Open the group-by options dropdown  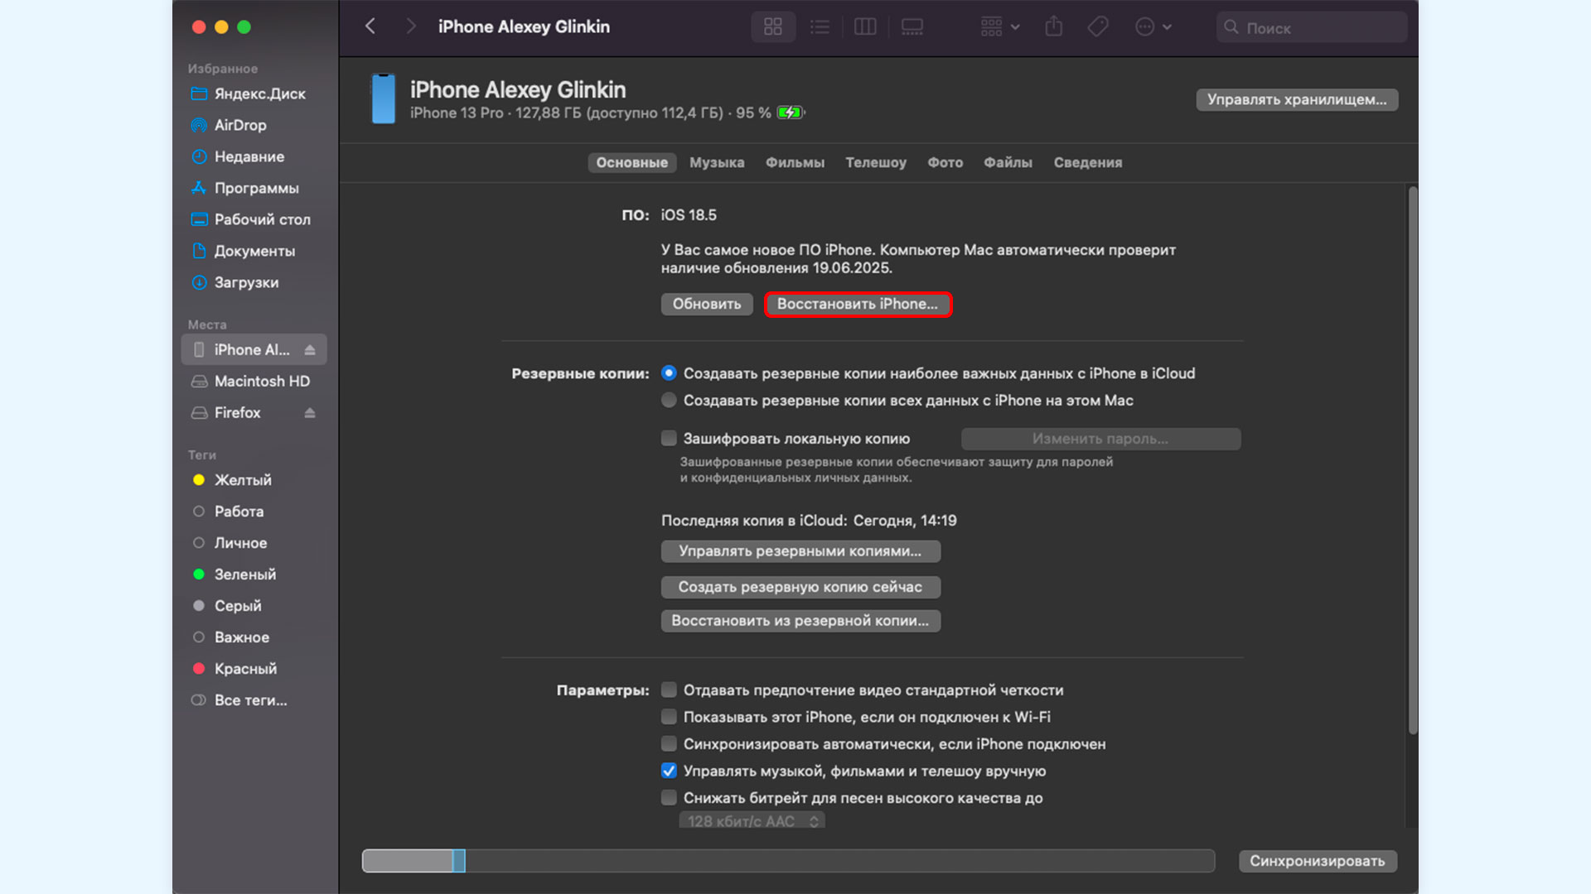pos(1000,26)
